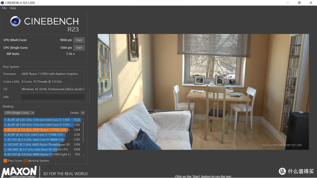
Task: Minimize the Cinebench window
Action: tap(288, 3)
